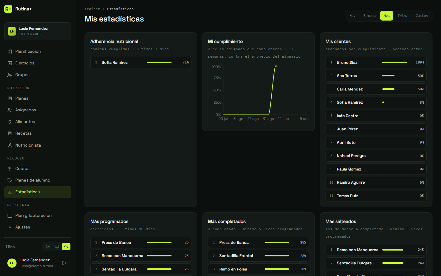Open Planificación via its sliders icon
The image size is (441, 276).
tap(10, 52)
